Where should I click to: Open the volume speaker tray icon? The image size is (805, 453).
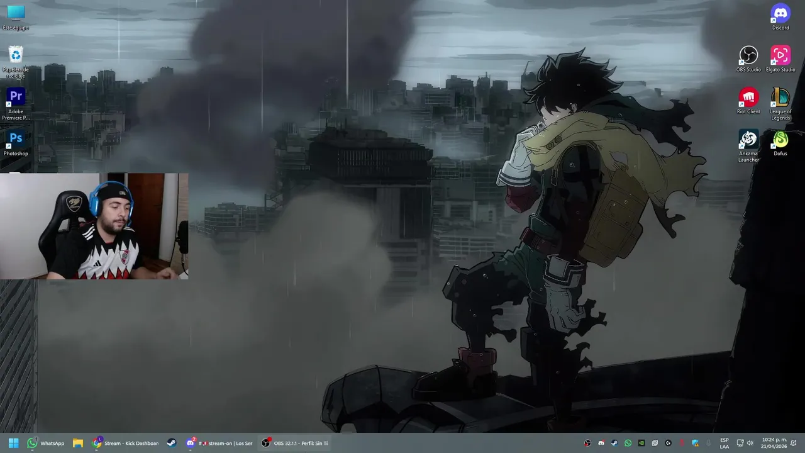point(750,443)
